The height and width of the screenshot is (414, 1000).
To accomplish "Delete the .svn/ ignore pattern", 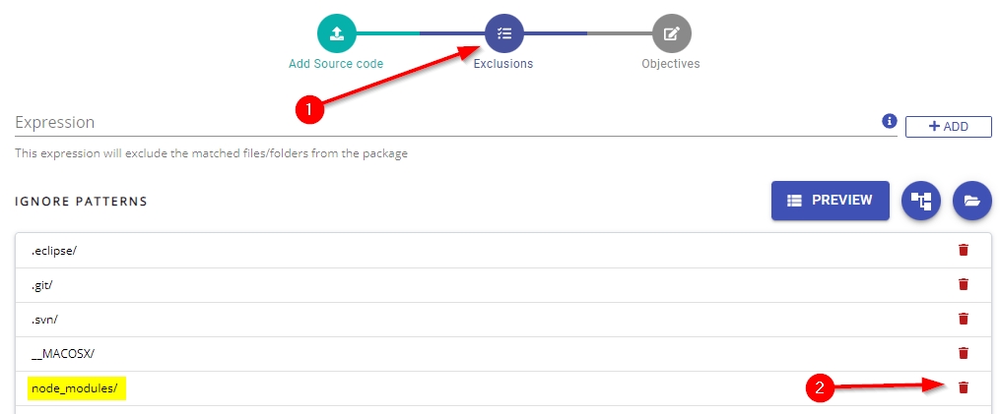I will coord(964,319).
